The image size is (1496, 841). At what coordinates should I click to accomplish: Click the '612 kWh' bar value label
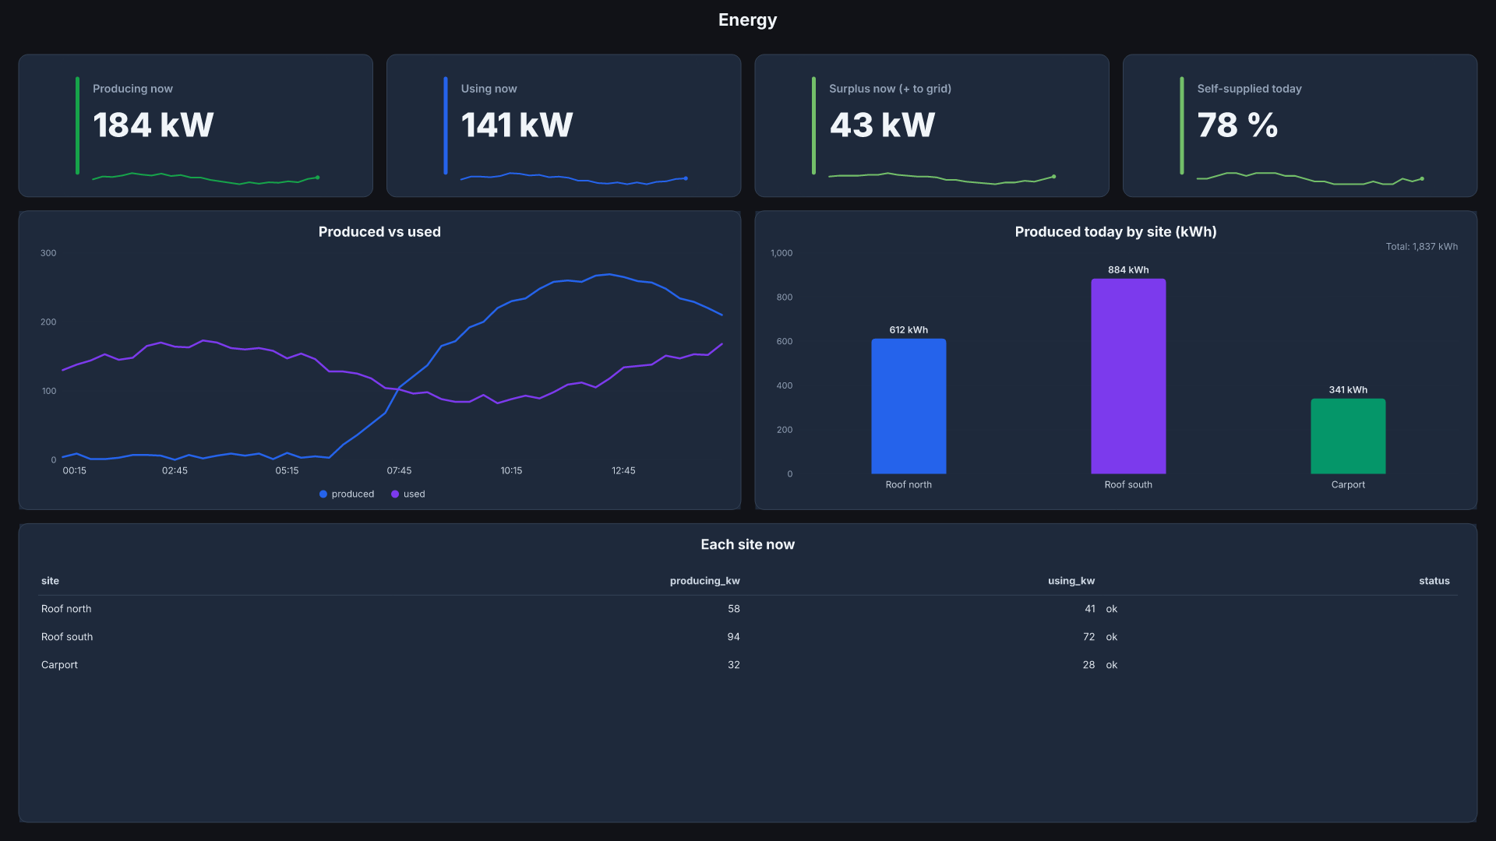tap(909, 330)
